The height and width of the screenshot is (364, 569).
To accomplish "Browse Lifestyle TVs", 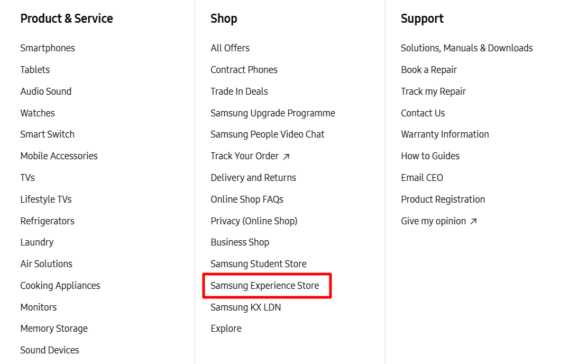I will pos(45,199).
